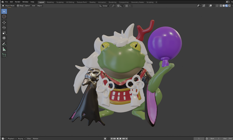Open the viewport Object menu
The height and width of the screenshot is (140, 233).
tap(40, 6)
